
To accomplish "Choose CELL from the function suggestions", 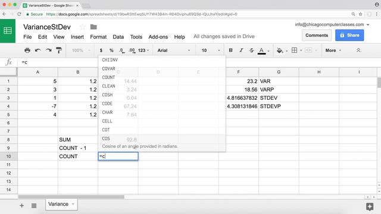I will 162,121.
